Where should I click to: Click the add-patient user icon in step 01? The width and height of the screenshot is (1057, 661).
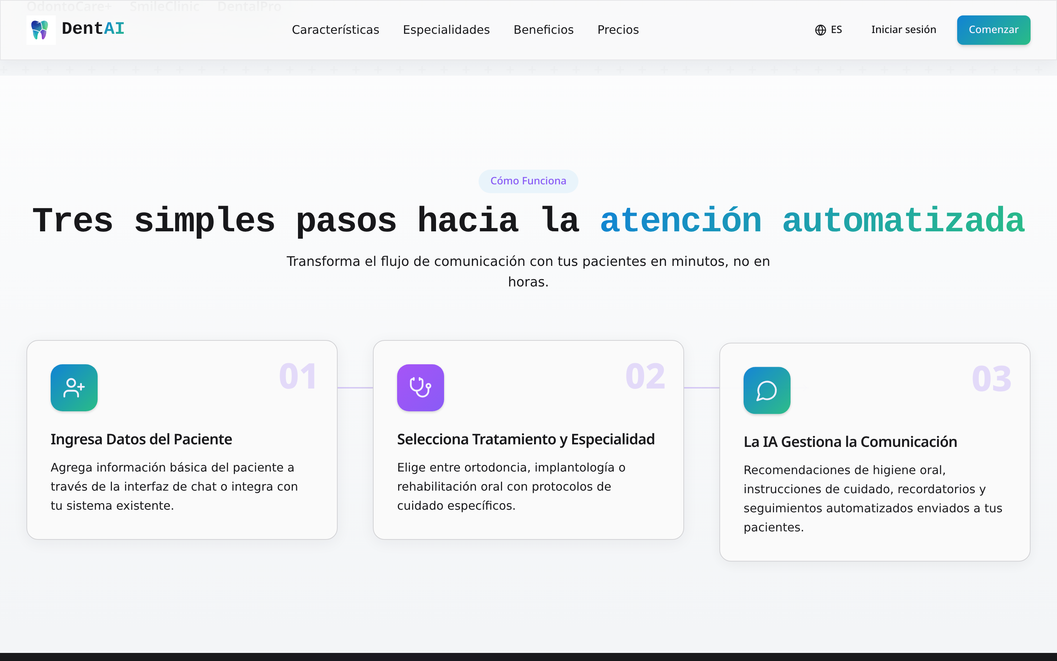(x=74, y=387)
